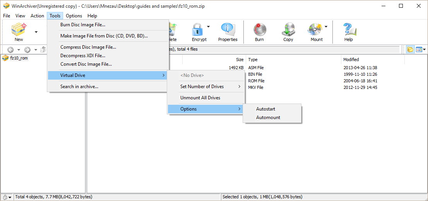Open the File menu
The width and height of the screenshot is (428, 201).
7,16
